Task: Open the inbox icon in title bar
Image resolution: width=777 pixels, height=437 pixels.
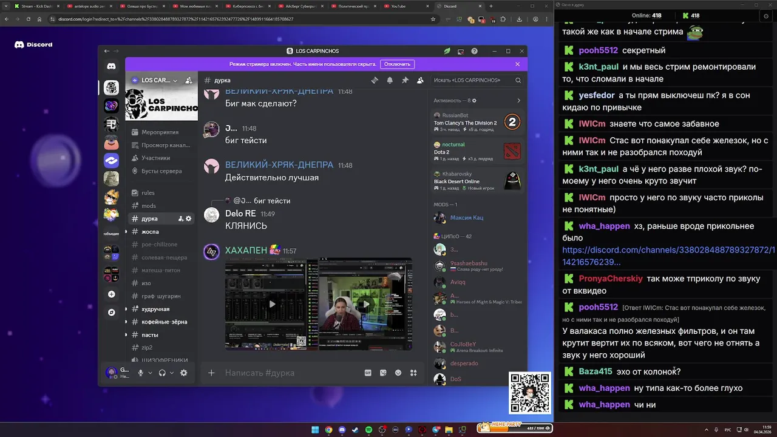Action: (x=461, y=51)
